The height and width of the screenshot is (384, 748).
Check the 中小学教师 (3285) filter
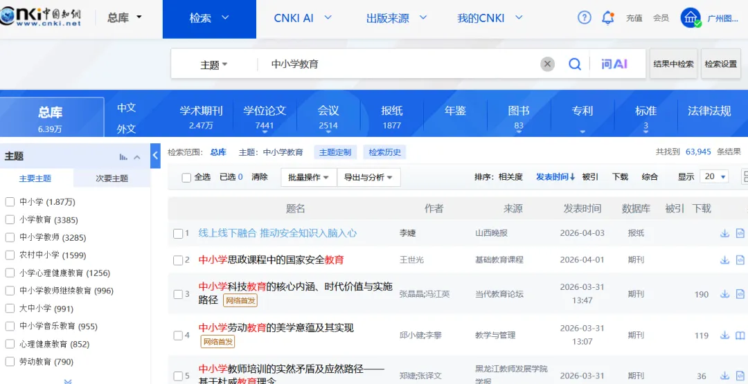pyautogui.click(x=10, y=237)
